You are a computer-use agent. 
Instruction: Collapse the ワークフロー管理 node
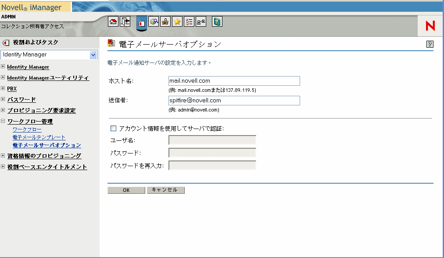(3, 121)
